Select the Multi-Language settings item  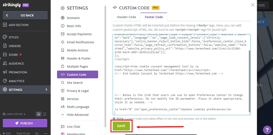78,107
